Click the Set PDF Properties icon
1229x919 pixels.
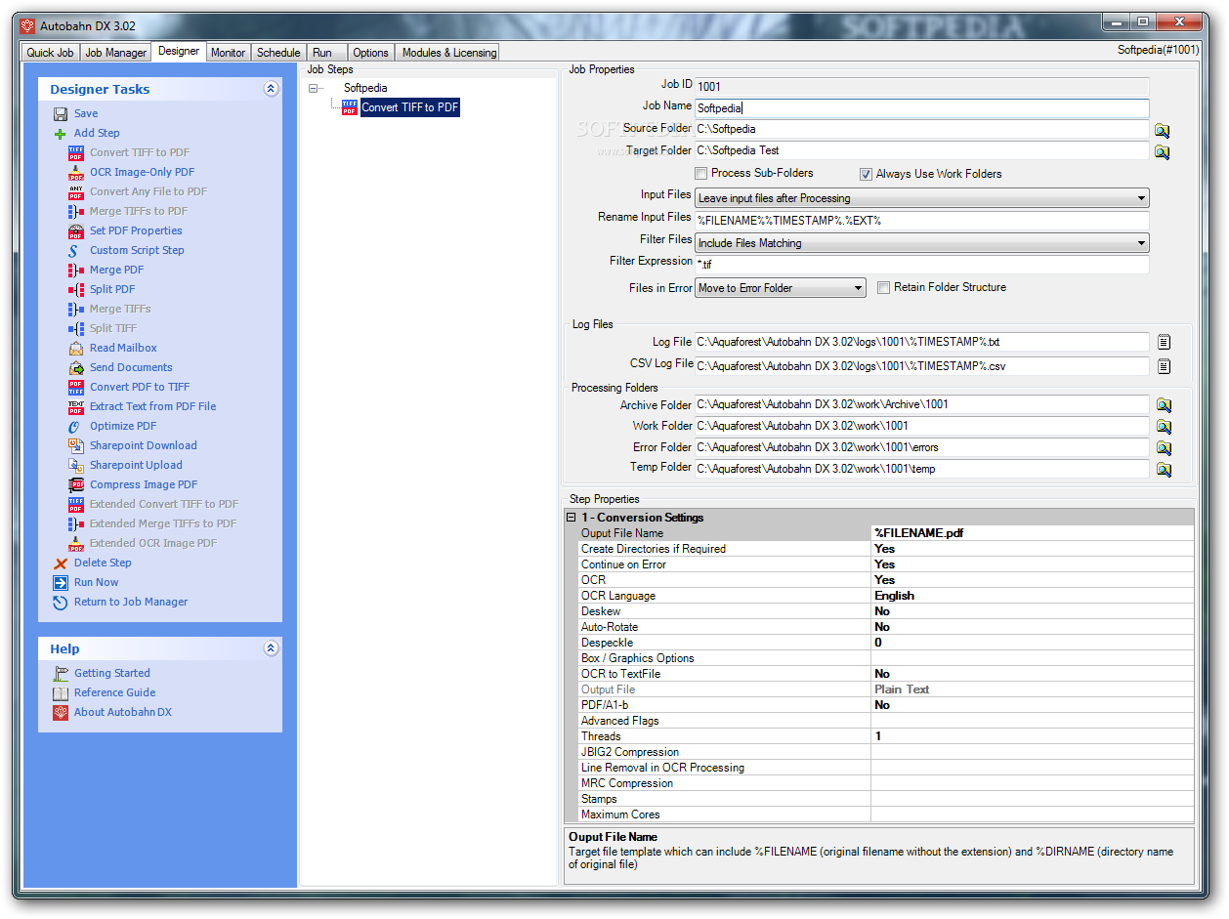pyautogui.click(x=76, y=231)
